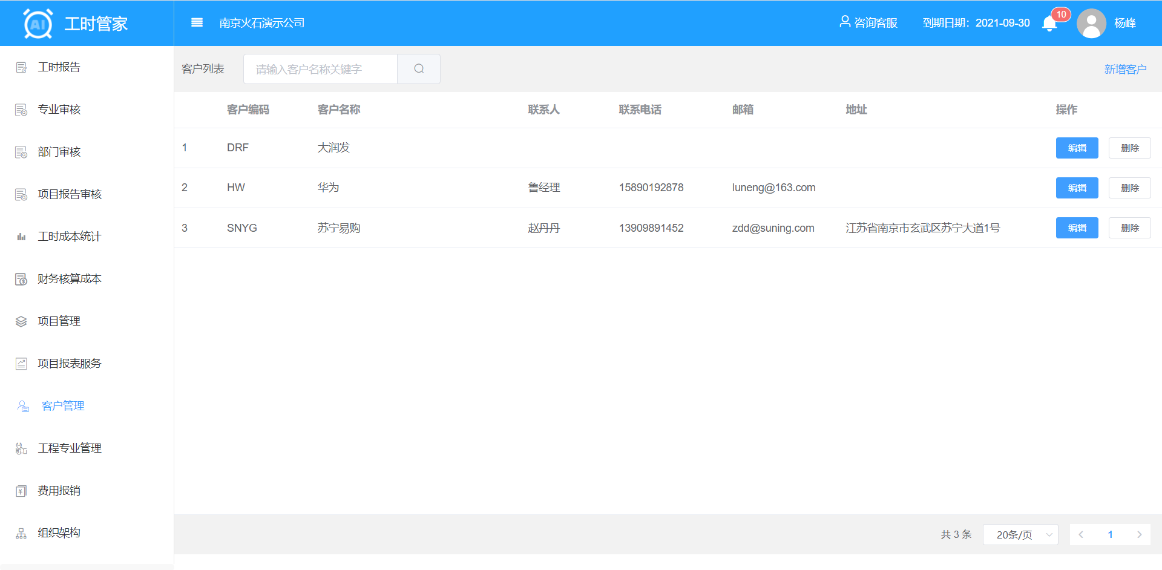Edit the 华为 customer row
1162x570 pixels.
pos(1077,188)
